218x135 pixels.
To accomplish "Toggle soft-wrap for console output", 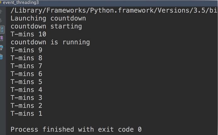I will (x=2, y=30).
